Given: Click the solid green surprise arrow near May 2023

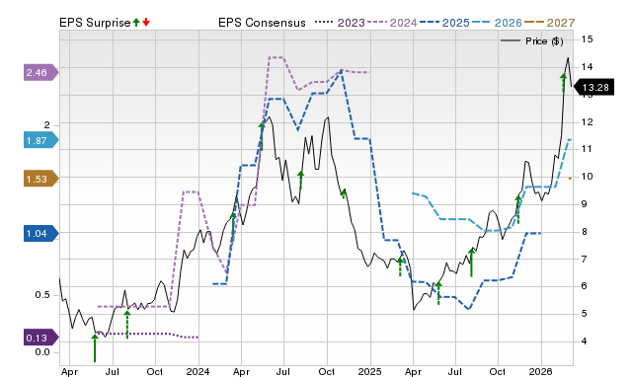Looking at the screenshot, I should point(95,348).
